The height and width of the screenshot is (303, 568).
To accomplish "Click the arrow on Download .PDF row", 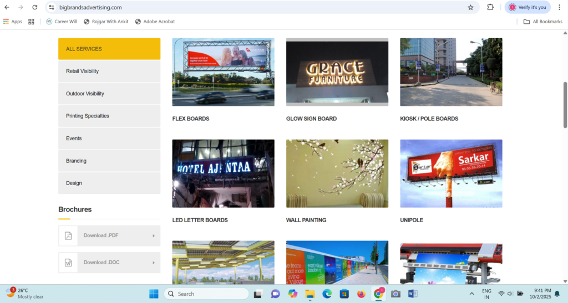I will click(154, 236).
